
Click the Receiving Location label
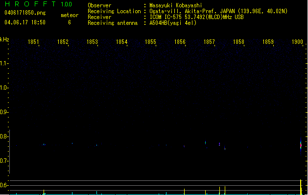[114, 11]
